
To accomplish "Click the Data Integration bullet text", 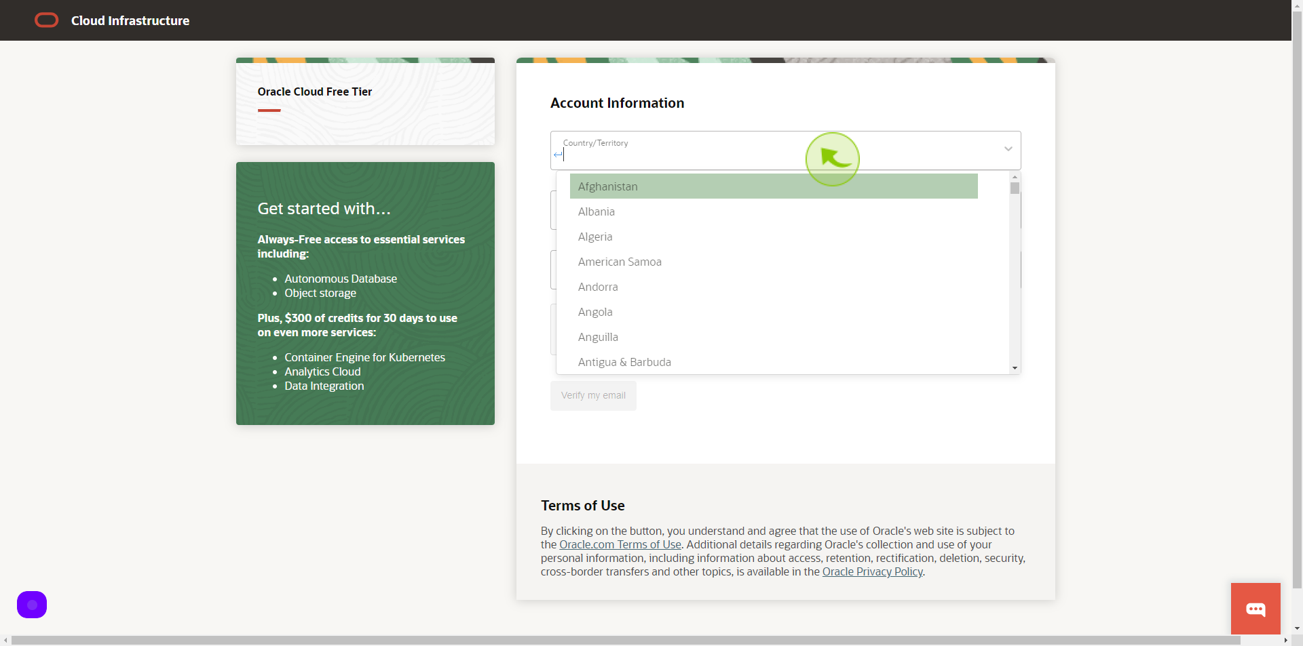I will click(x=324, y=386).
